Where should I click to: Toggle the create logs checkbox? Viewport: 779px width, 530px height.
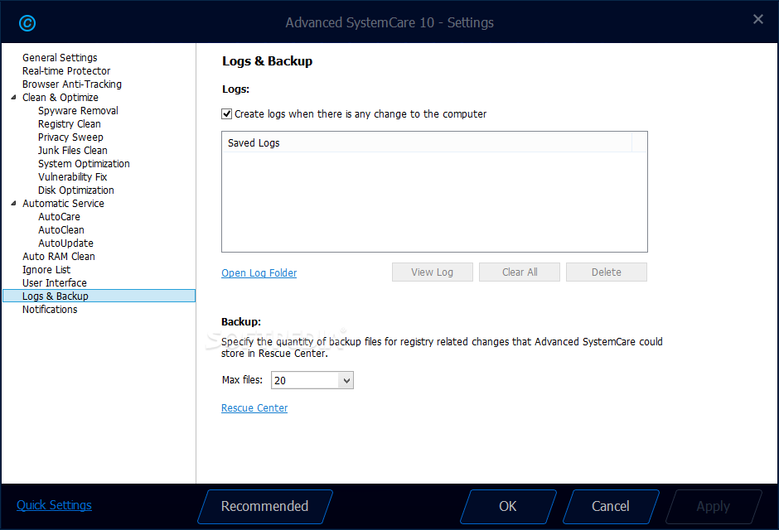226,114
